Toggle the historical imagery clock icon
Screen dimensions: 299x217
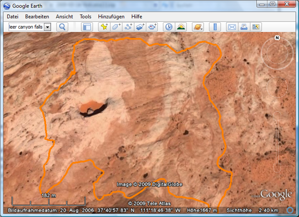click(x=169, y=27)
